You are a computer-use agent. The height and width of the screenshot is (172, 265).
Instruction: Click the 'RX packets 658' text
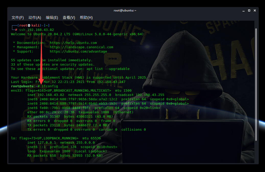coord(42,156)
